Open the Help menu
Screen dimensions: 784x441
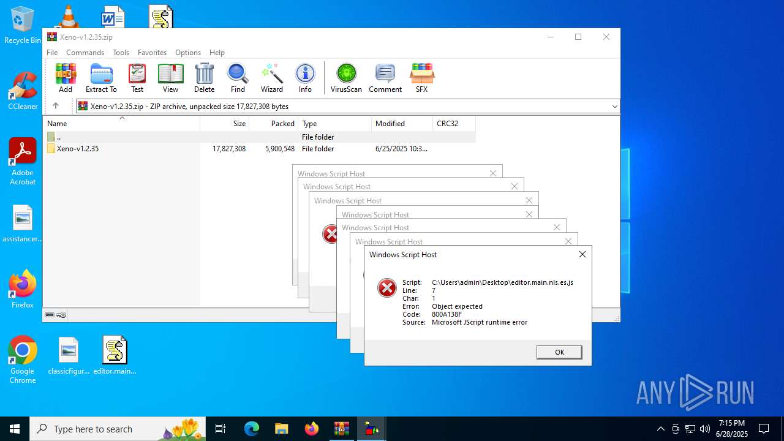[x=217, y=53]
